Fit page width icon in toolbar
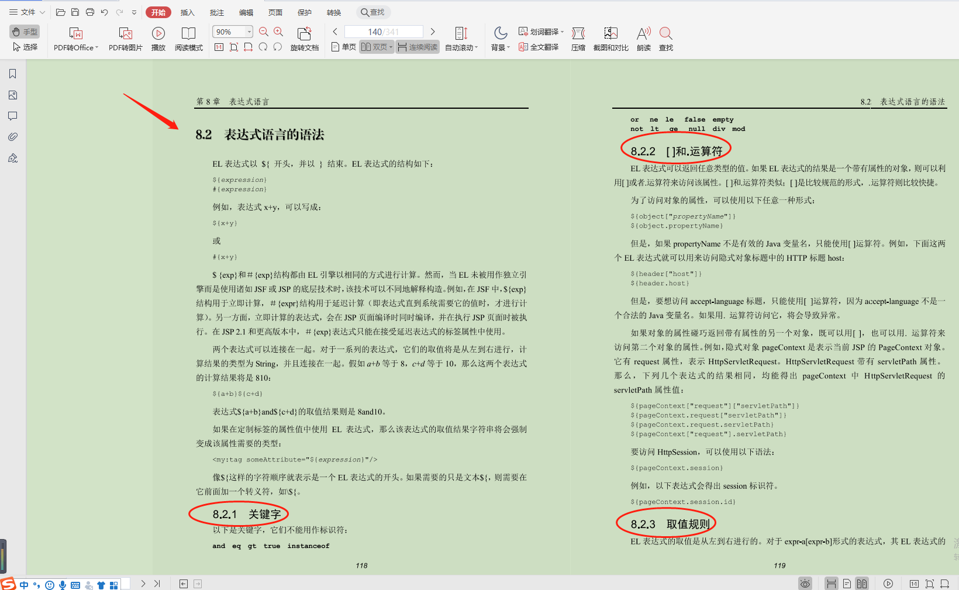 coord(249,47)
